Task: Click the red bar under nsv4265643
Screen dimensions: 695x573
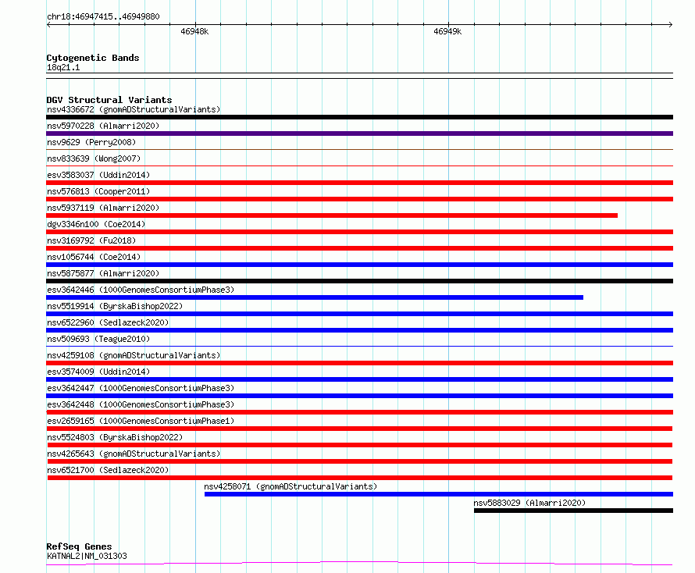Action: [360, 461]
